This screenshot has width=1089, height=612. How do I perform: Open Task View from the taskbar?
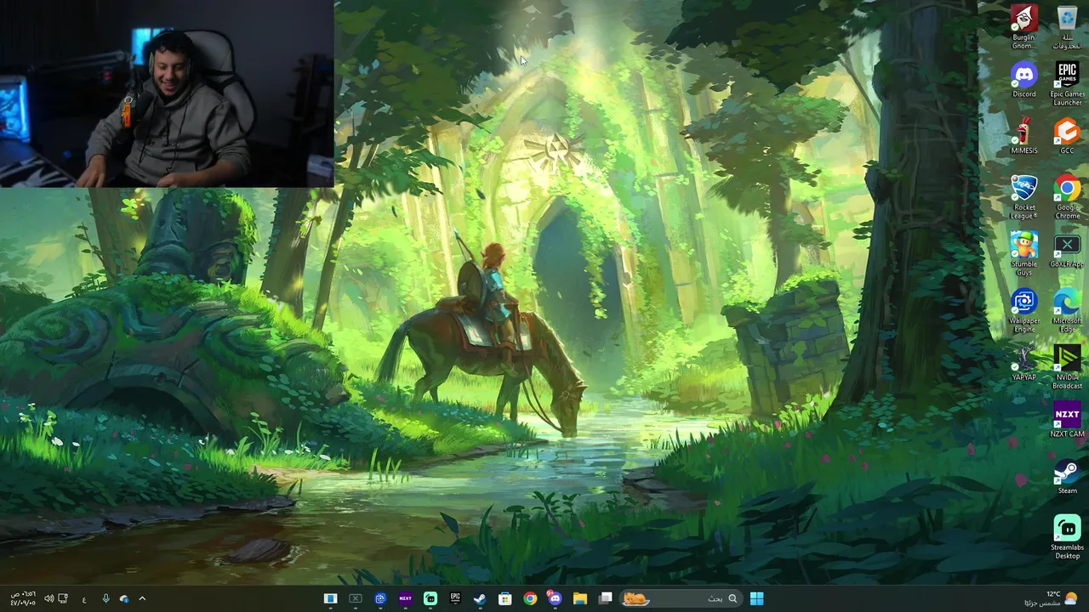click(x=605, y=598)
